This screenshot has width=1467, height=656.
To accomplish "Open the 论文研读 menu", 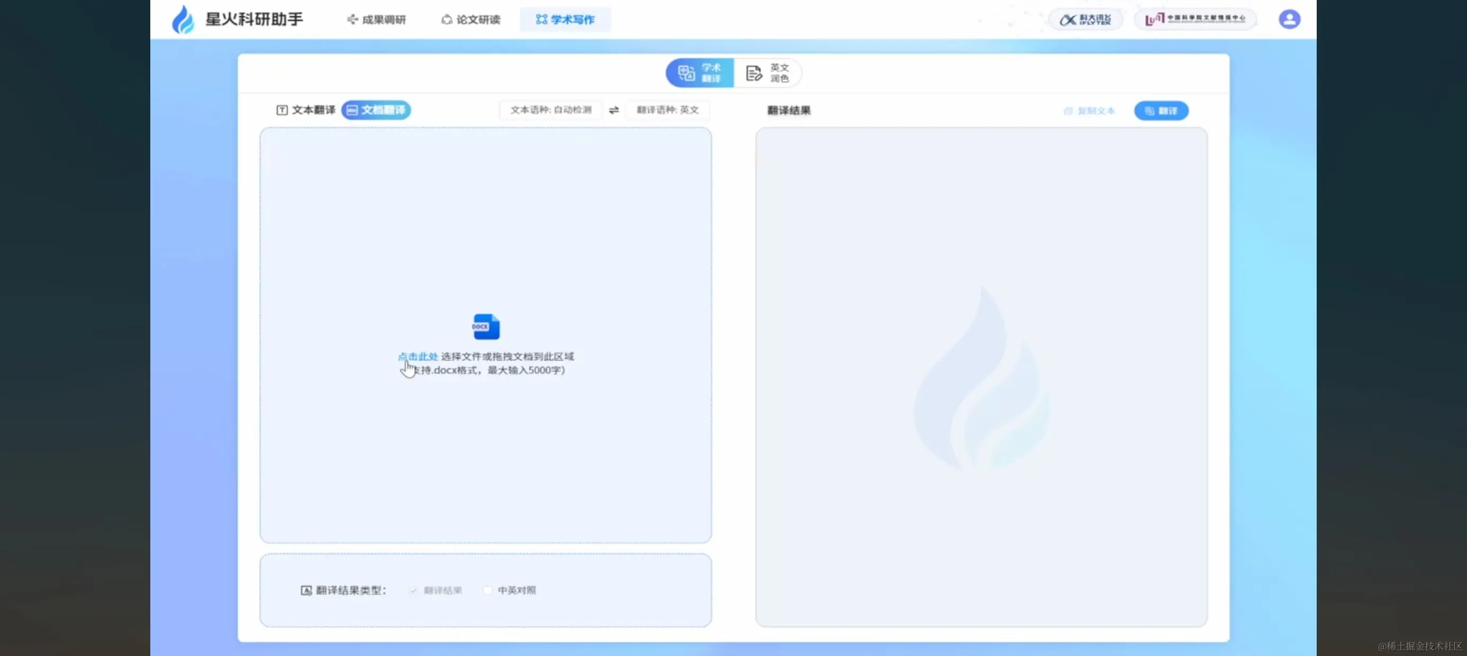I will [471, 20].
